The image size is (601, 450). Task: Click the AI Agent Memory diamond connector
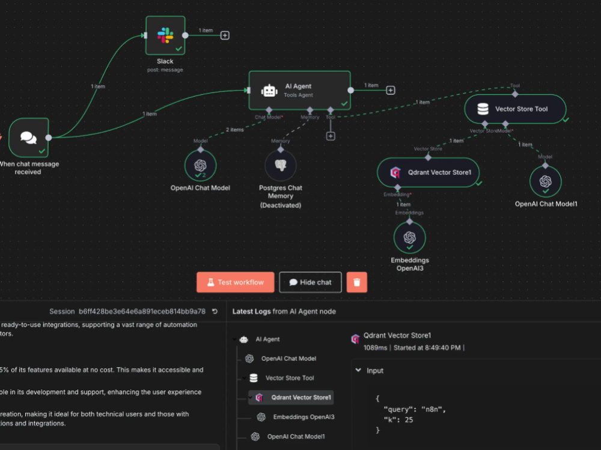(310, 111)
